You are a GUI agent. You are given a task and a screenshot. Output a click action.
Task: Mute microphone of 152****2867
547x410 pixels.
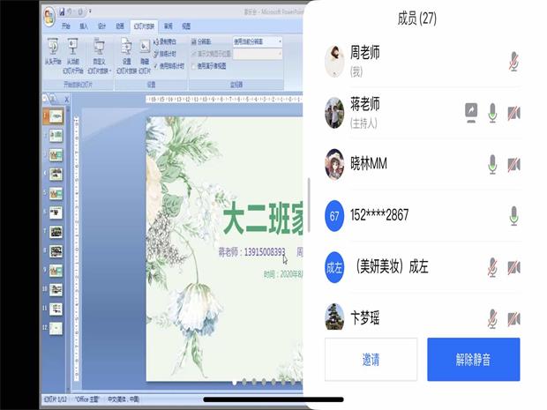coord(513,215)
